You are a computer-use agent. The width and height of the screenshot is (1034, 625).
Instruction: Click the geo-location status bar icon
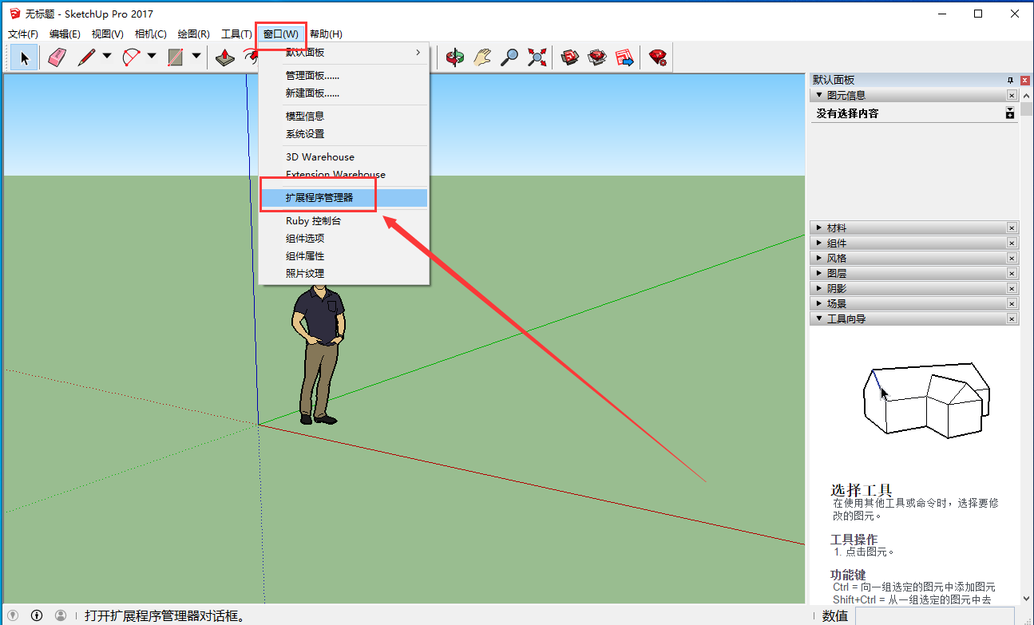[x=13, y=615]
